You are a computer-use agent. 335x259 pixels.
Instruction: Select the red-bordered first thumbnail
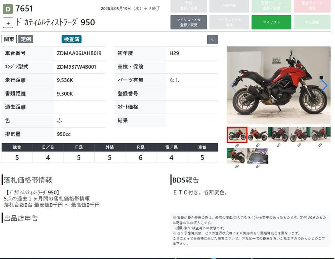tap(237, 135)
